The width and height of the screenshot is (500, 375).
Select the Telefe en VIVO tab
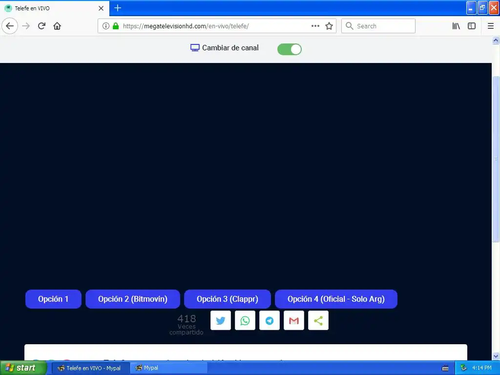point(55,8)
